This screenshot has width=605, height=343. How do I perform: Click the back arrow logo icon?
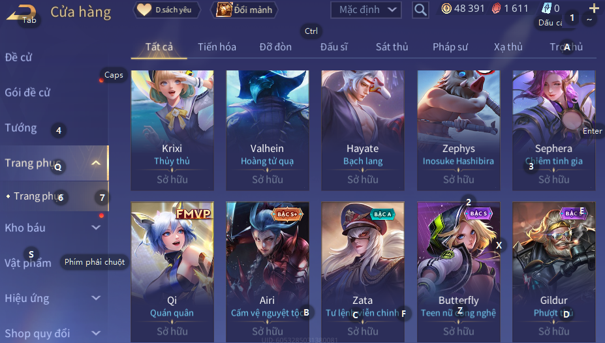(22, 12)
